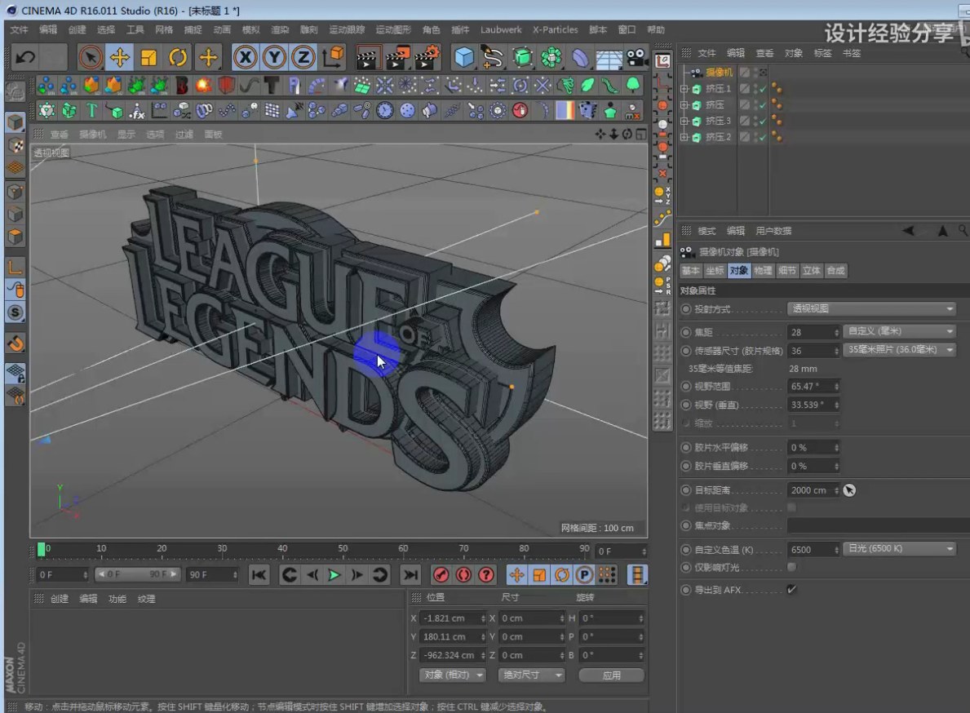Click the MoText T icon
The image size is (970, 713).
pyautogui.click(x=91, y=111)
